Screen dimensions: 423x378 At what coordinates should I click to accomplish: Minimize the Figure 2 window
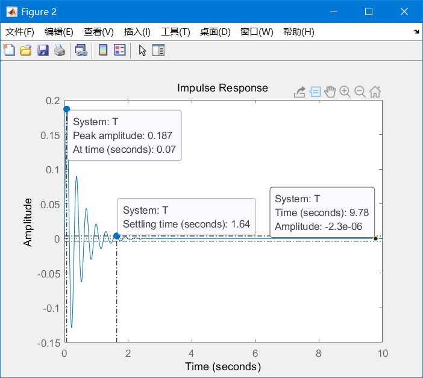pyautogui.click(x=334, y=11)
